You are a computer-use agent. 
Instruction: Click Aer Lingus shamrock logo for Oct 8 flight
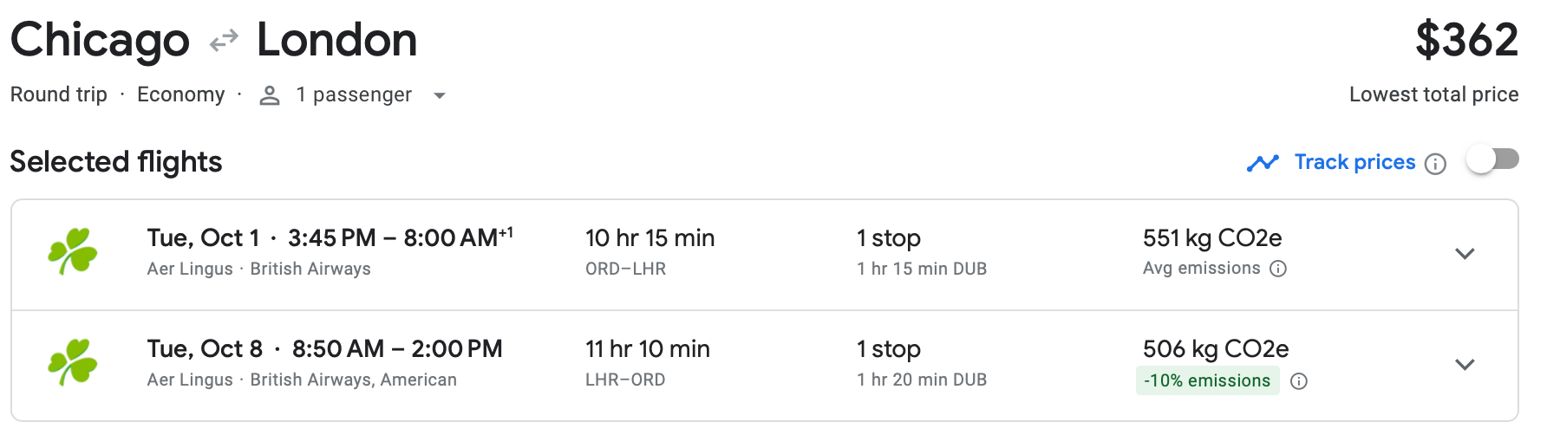[73, 362]
